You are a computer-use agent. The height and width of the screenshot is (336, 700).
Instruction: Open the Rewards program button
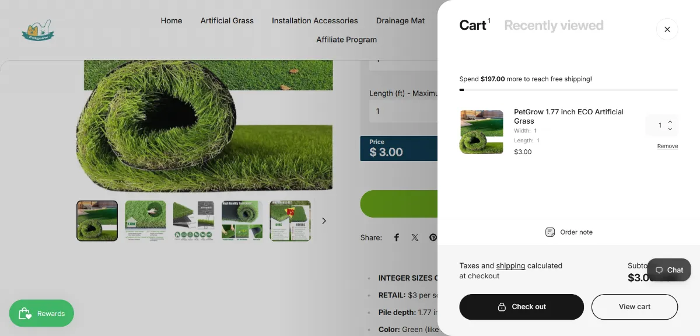pos(41,313)
